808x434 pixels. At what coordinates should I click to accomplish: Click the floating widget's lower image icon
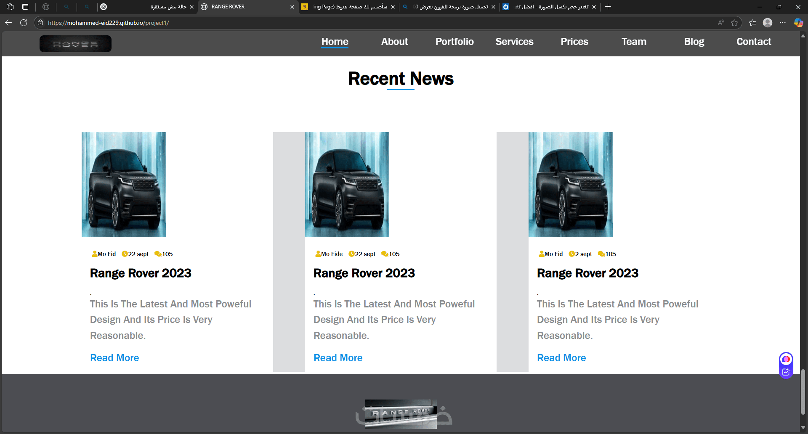(x=786, y=372)
